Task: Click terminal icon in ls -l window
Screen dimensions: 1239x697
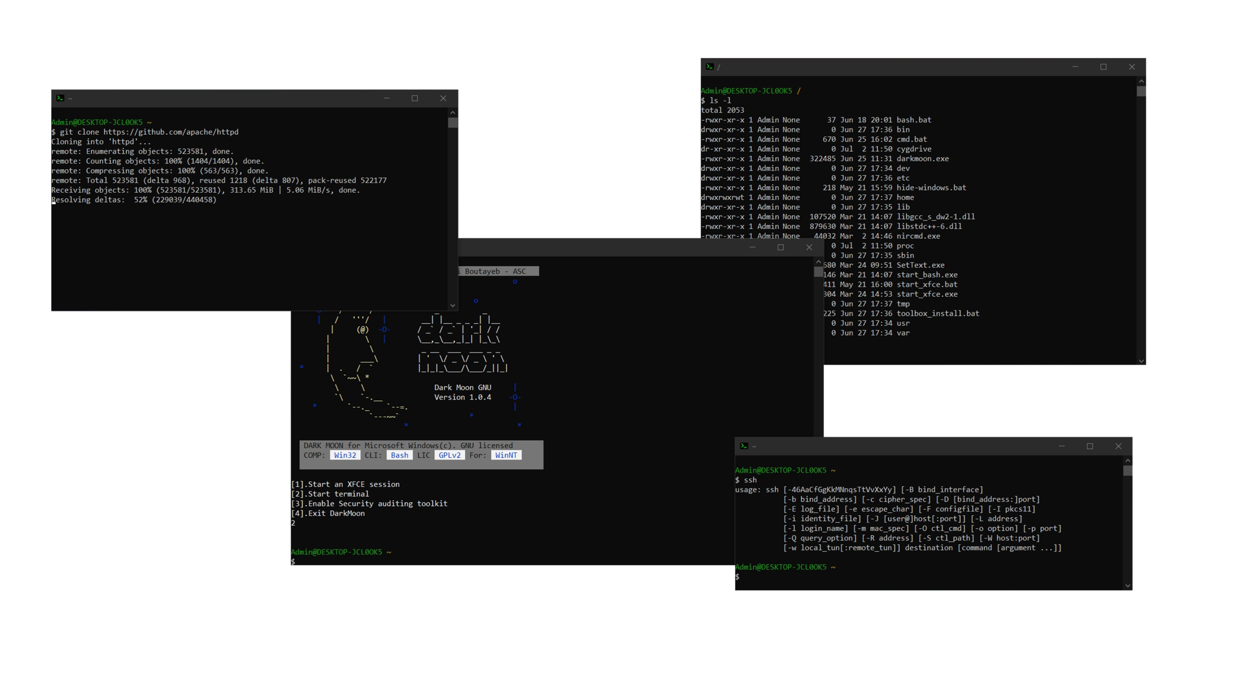Action: [710, 67]
